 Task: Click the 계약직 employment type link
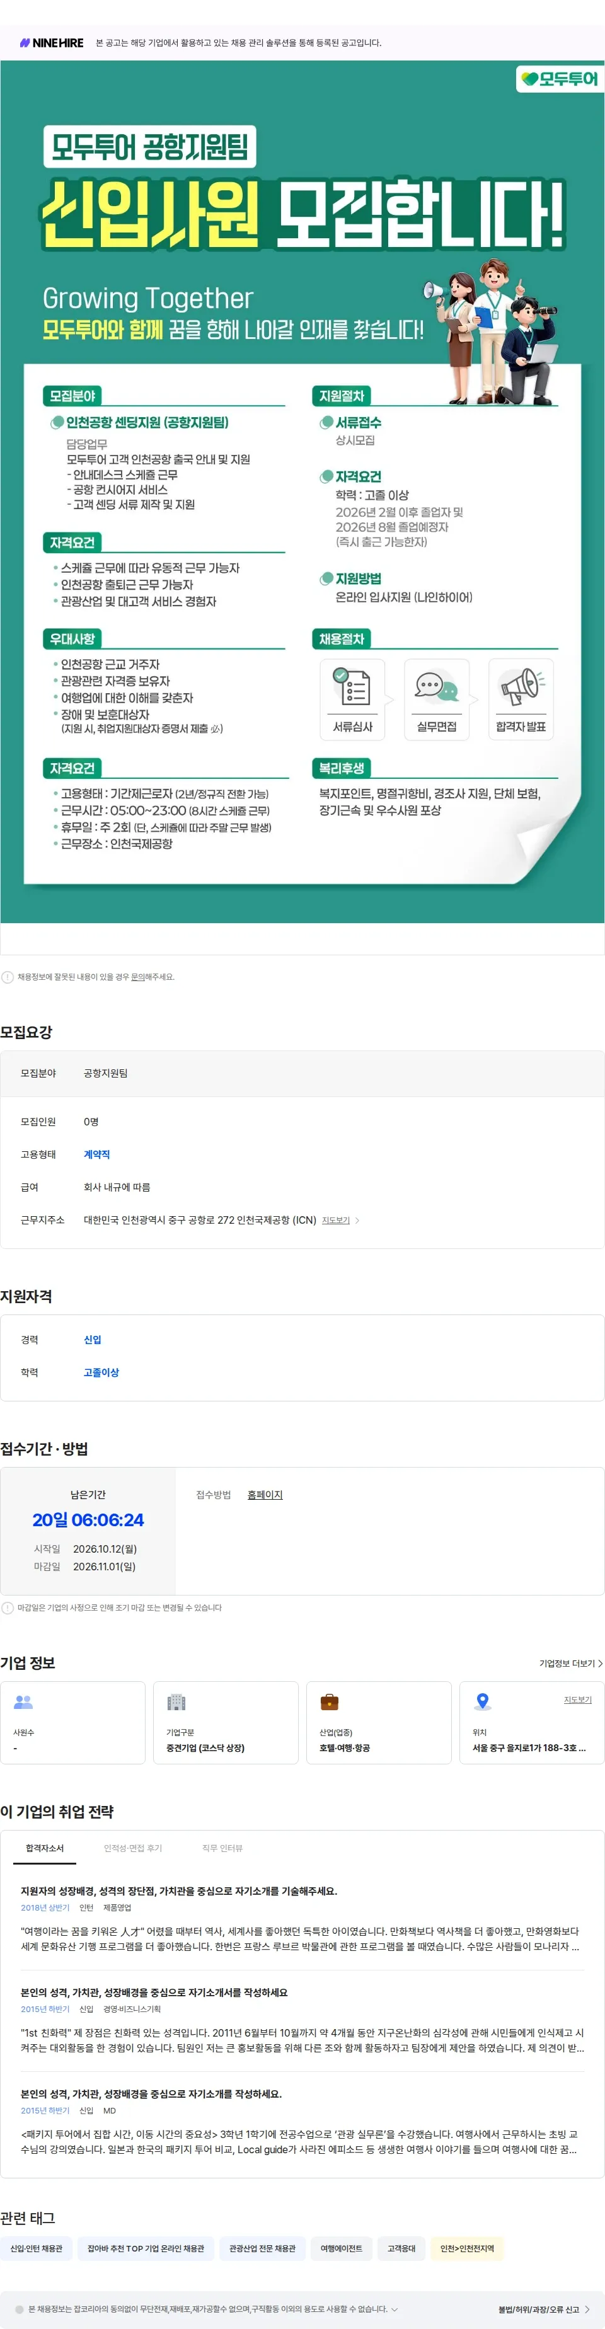[97, 1154]
